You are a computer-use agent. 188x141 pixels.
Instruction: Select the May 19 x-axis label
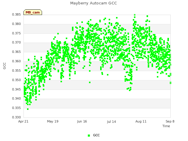[x=53, y=121]
